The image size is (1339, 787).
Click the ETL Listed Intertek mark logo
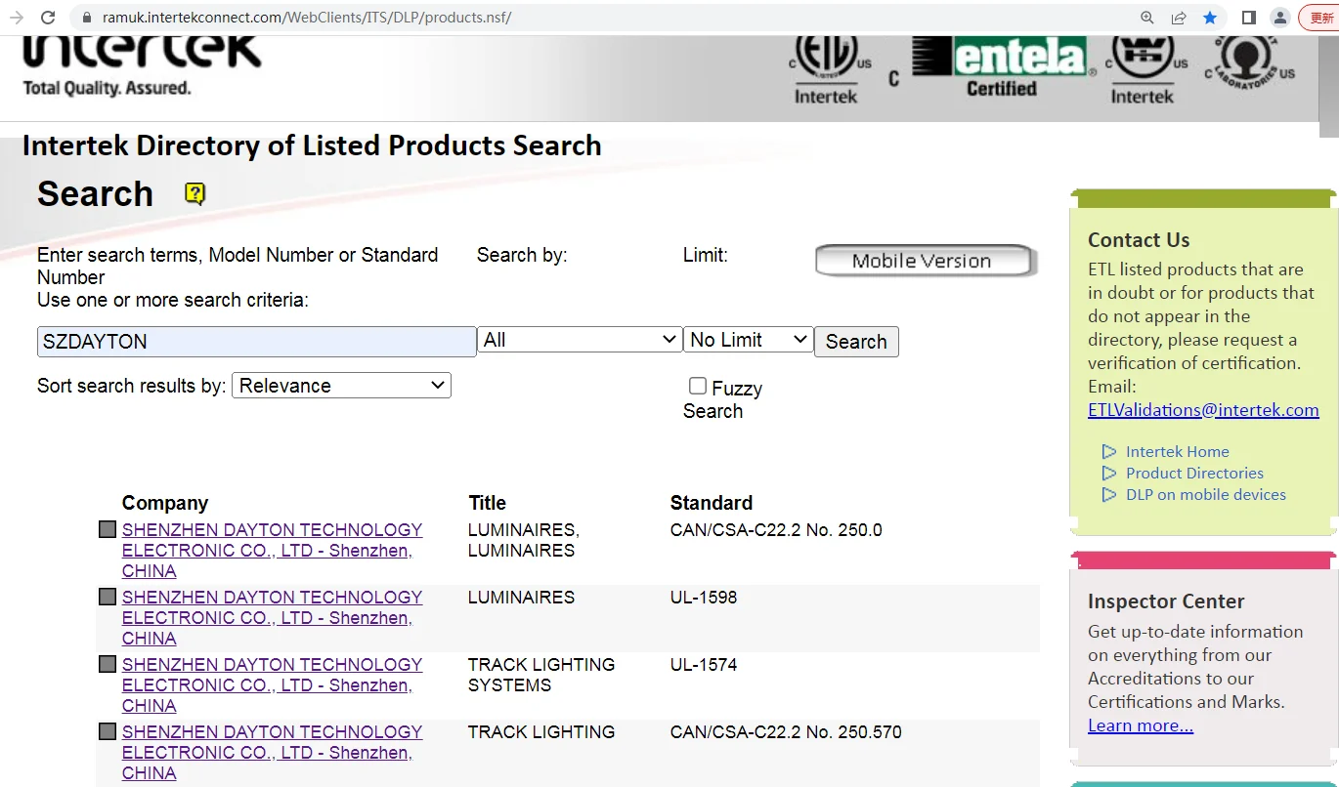pos(828,69)
